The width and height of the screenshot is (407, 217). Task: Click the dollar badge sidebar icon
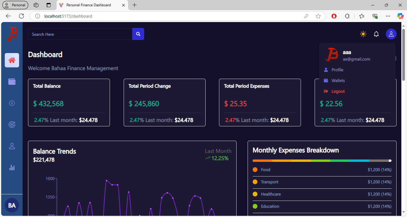point(12,103)
